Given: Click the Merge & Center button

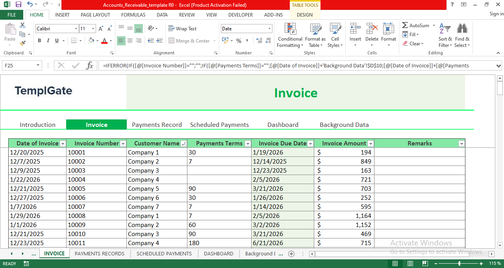Looking at the screenshot, I should 189,41.
